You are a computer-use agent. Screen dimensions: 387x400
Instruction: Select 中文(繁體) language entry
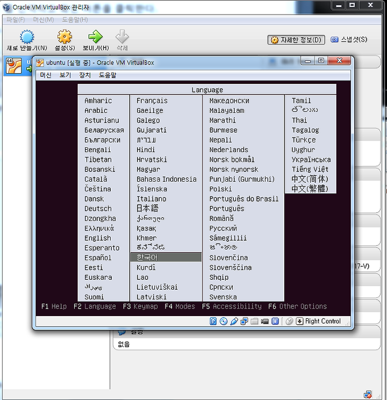point(310,189)
